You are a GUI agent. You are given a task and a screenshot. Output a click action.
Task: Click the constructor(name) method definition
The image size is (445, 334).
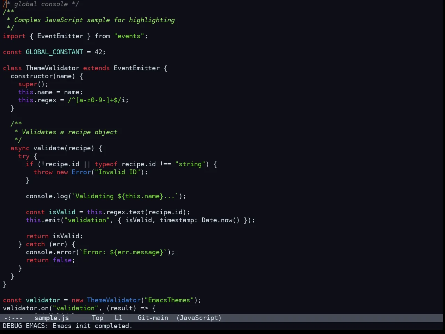point(43,76)
